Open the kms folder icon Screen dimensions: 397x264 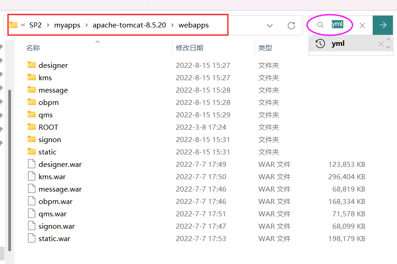click(x=32, y=77)
